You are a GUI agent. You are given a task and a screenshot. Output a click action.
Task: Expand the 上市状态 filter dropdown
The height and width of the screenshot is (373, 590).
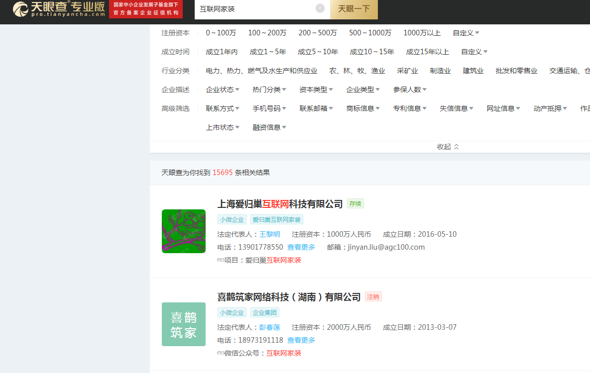coord(222,127)
